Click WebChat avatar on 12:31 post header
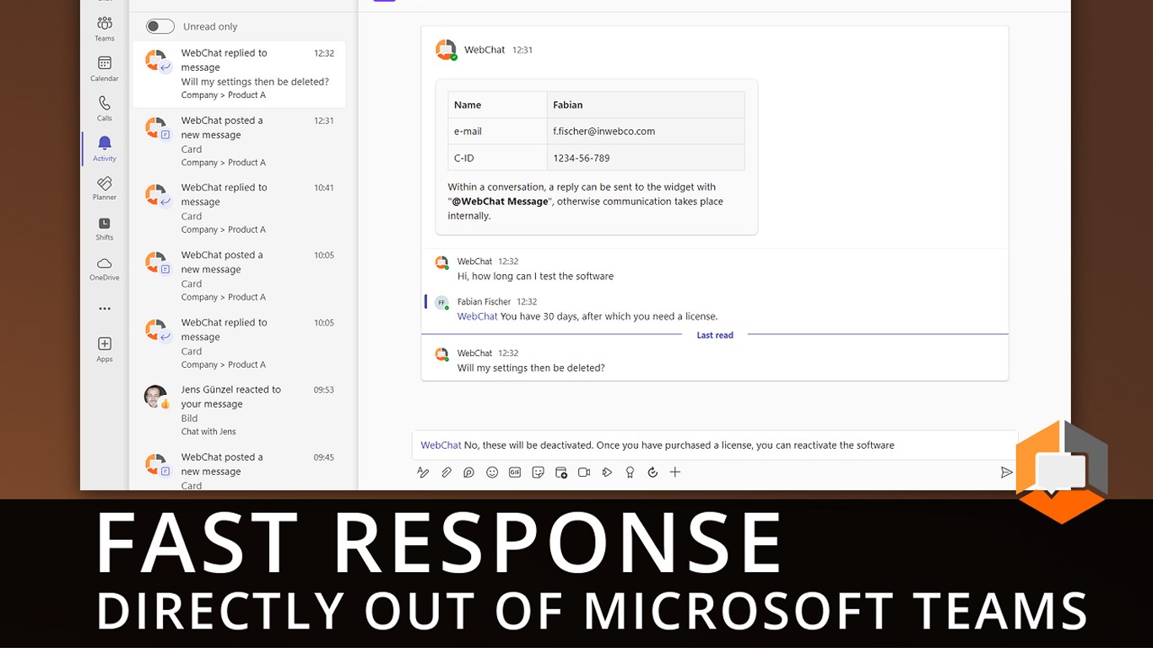1153x648 pixels. [x=446, y=50]
